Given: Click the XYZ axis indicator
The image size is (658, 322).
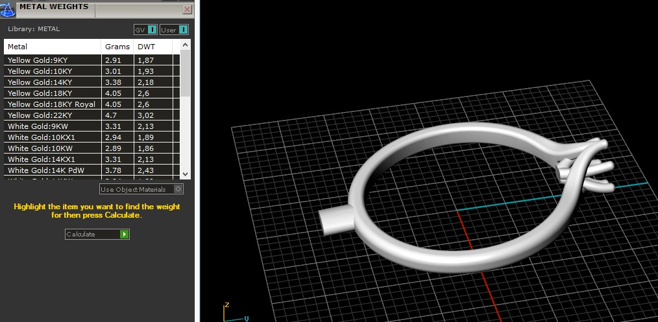Looking at the screenshot, I should point(235,312).
